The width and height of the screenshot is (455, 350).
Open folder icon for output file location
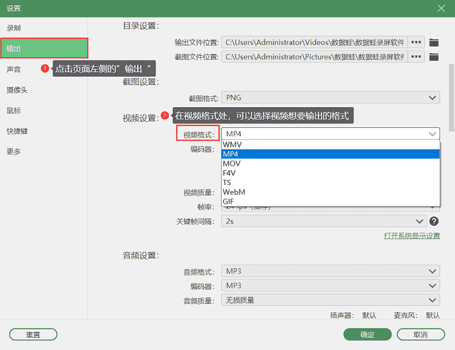click(434, 42)
